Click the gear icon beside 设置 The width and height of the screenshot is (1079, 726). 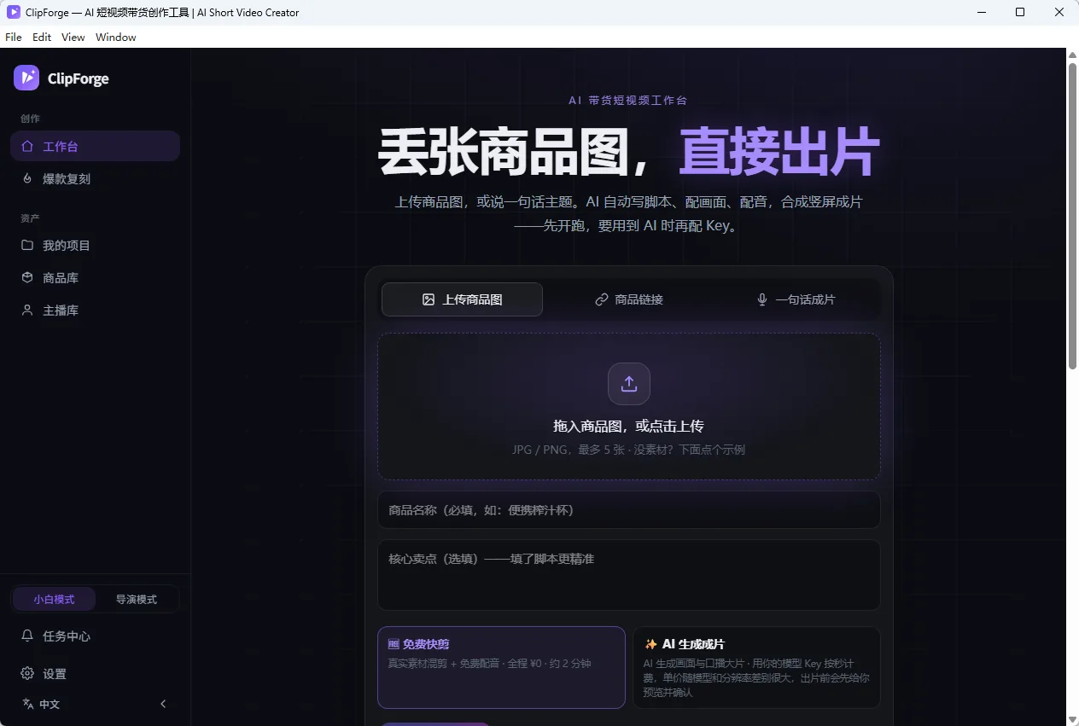[27, 673]
